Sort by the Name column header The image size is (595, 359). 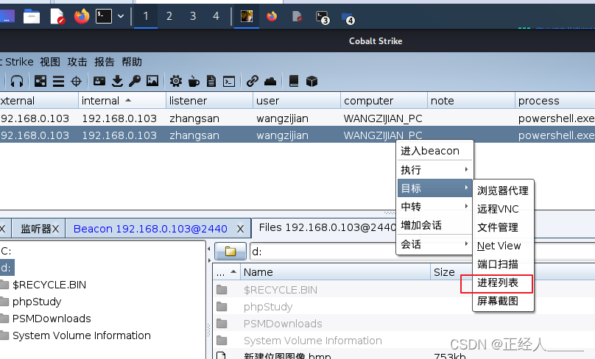coord(336,271)
